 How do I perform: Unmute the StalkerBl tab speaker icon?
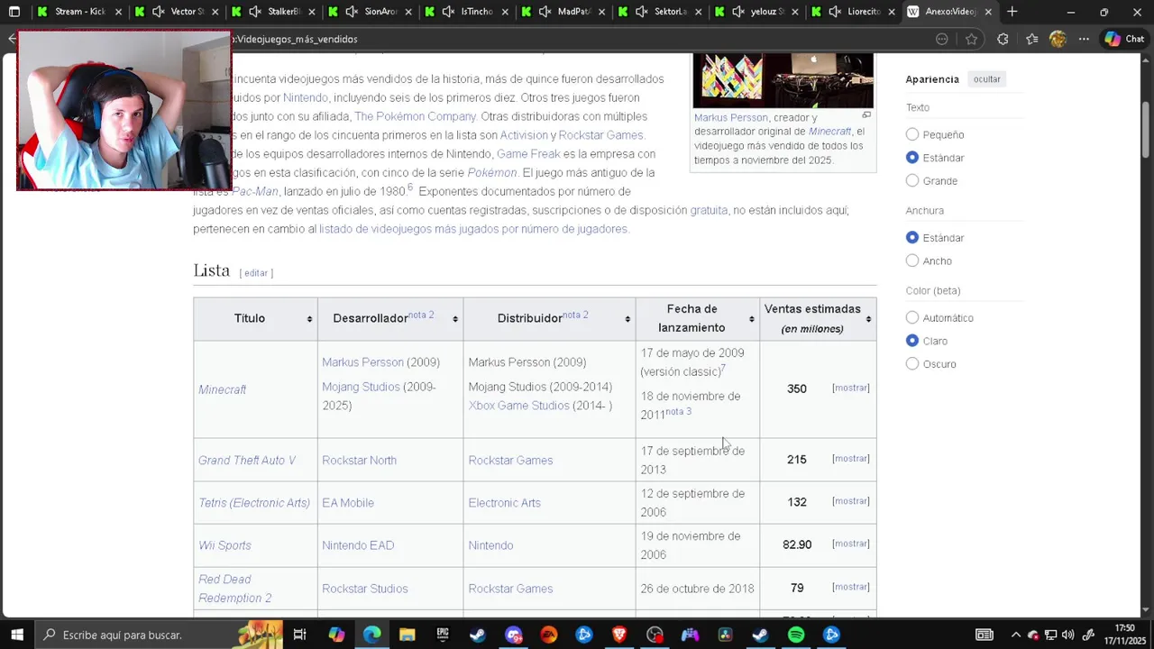[255, 12]
